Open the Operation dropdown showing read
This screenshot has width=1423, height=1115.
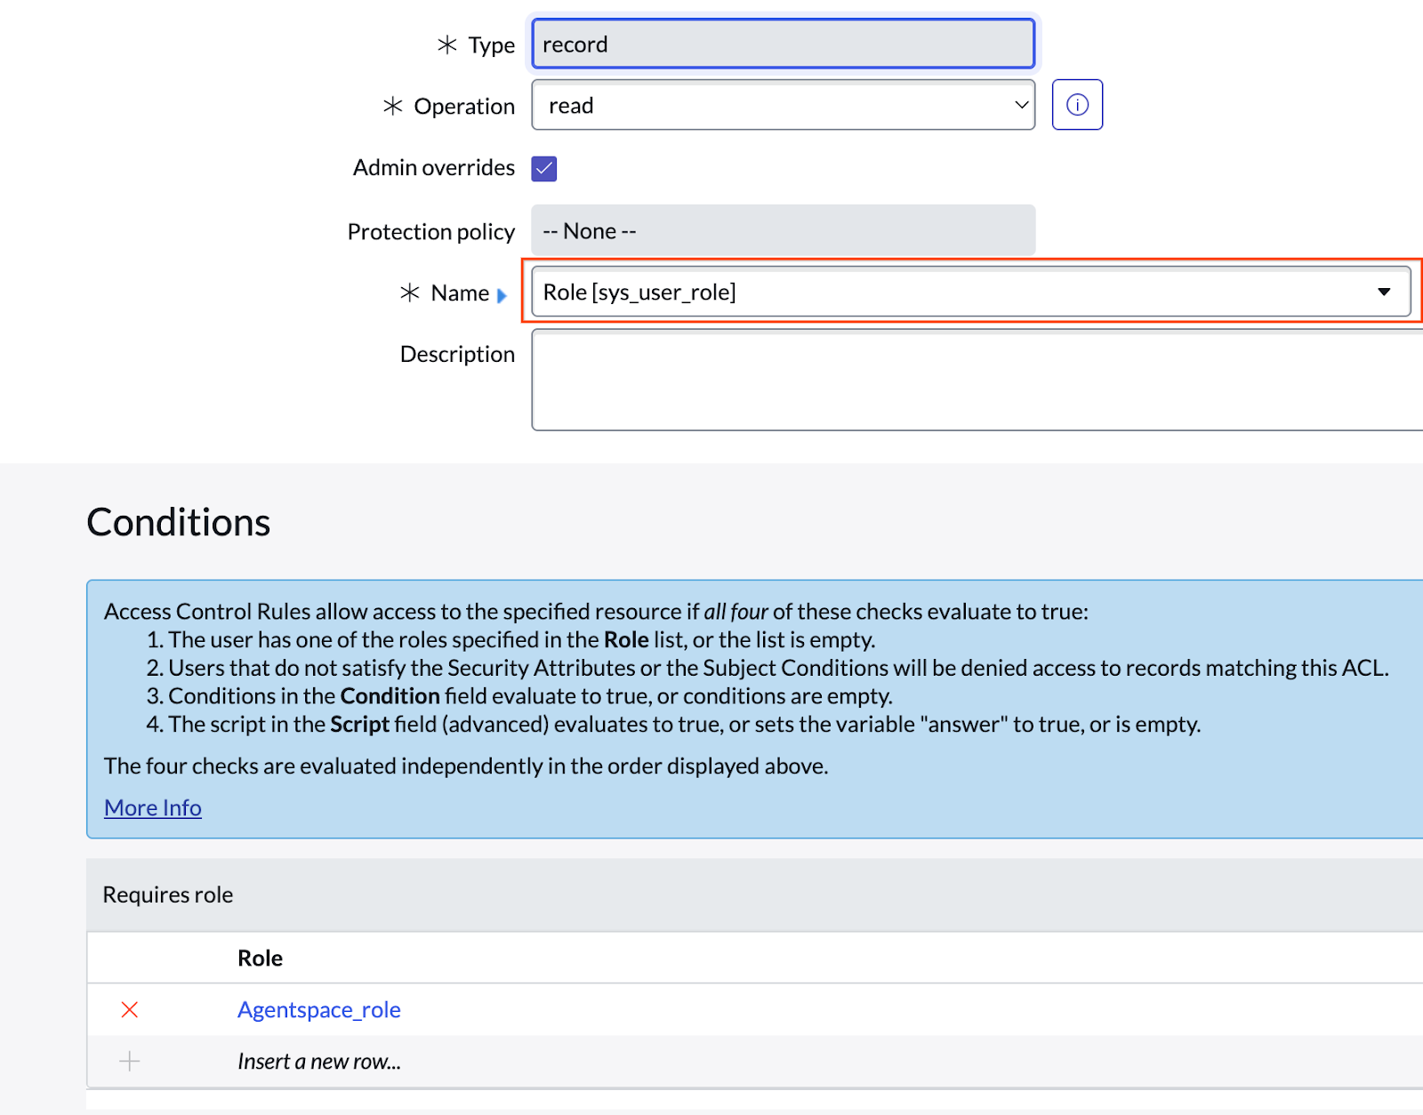point(783,106)
